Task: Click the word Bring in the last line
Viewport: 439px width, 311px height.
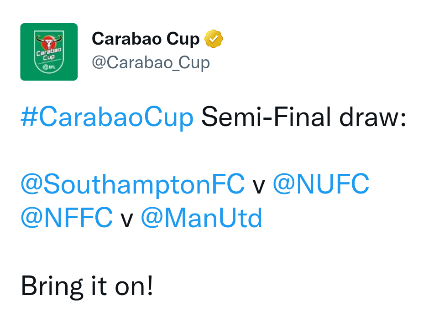Action: [x=52, y=286]
